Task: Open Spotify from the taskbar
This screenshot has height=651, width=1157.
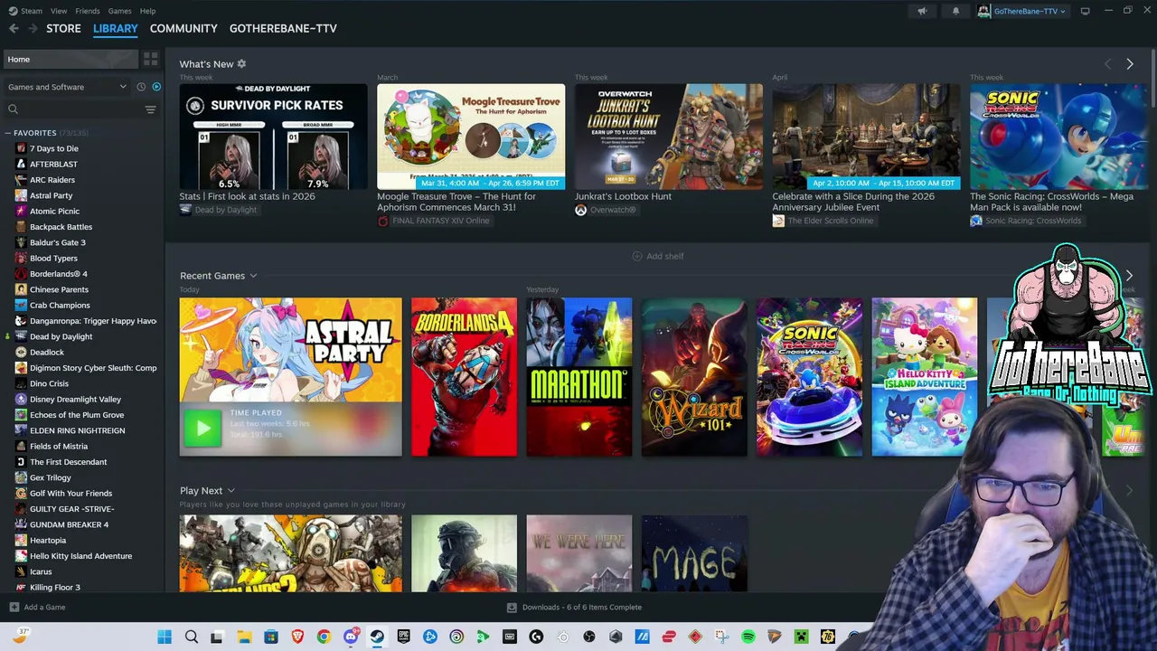Action: (x=748, y=637)
